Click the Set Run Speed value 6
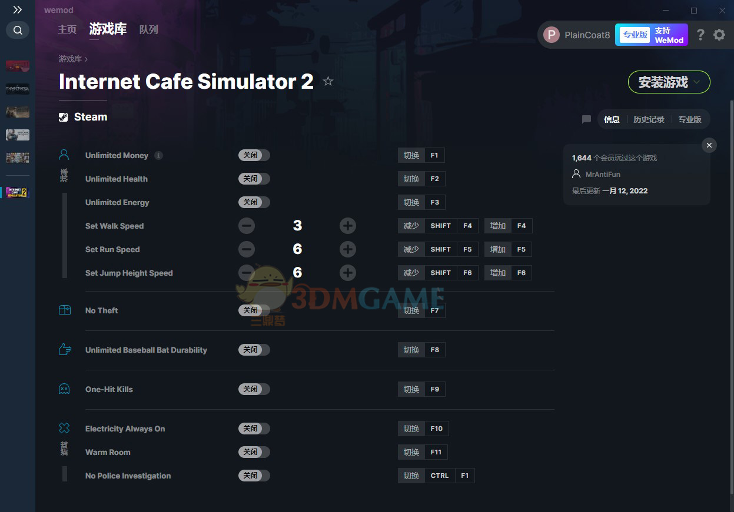This screenshot has width=734, height=512. 297,249
